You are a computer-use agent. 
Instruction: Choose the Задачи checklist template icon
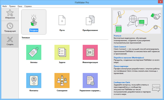click(62, 52)
